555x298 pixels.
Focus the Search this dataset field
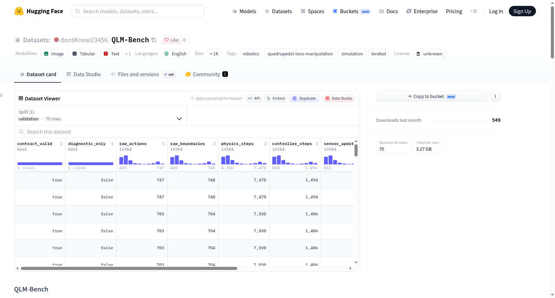click(187, 132)
